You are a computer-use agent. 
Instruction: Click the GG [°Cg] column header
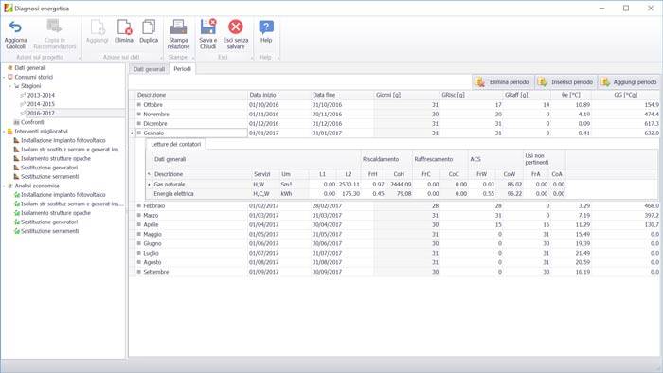(625, 95)
